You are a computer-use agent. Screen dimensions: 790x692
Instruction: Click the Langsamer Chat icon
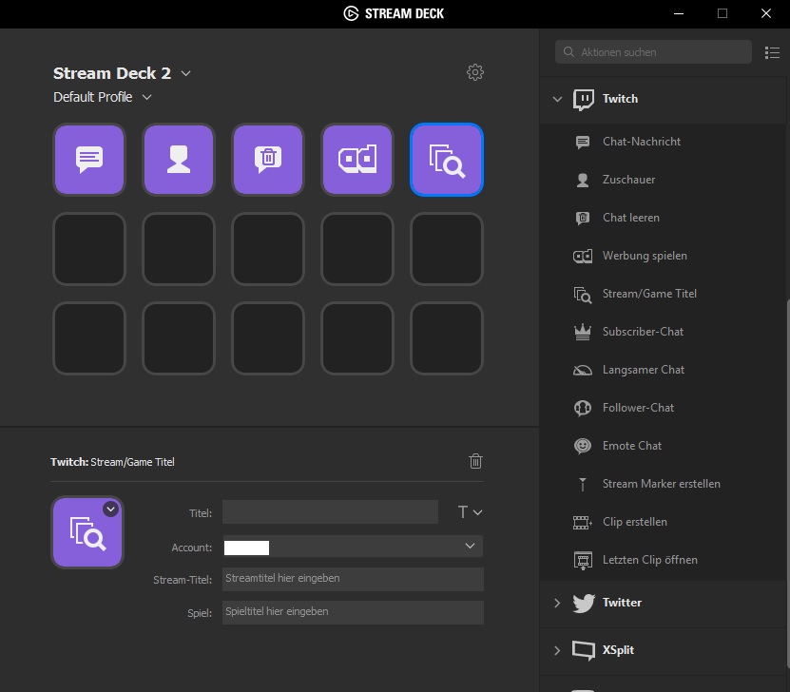[583, 370]
